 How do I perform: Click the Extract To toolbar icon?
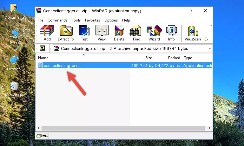[66, 33]
